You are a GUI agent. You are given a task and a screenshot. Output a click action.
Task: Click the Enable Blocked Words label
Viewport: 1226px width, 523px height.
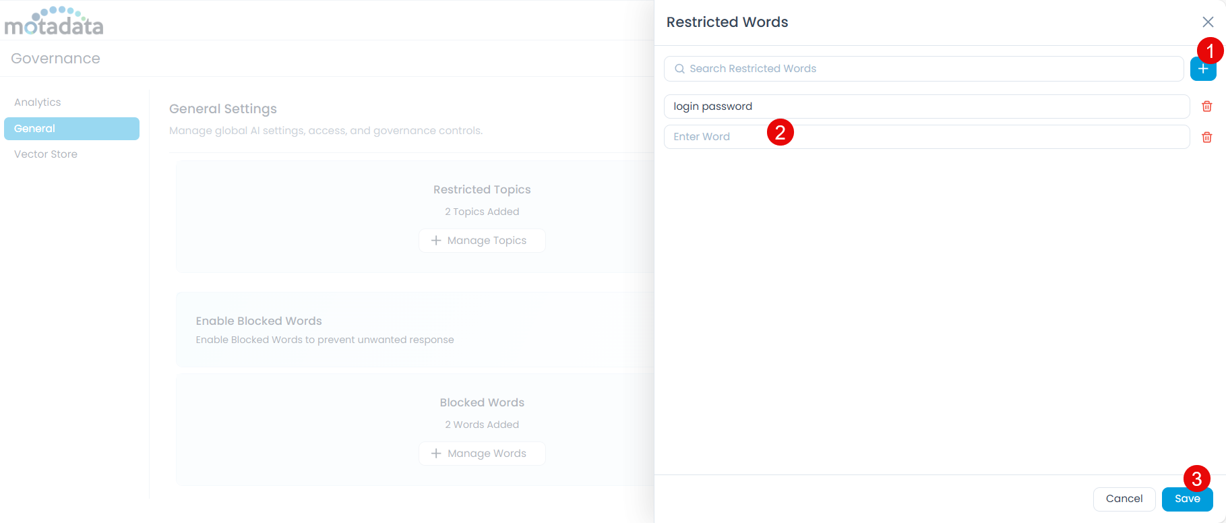(259, 321)
